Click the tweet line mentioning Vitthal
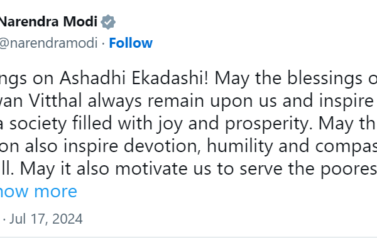Viewport: 377px width, 240px height. 188,101
